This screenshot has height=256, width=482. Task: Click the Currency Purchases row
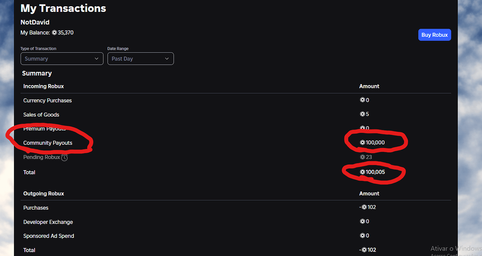(x=48, y=100)
